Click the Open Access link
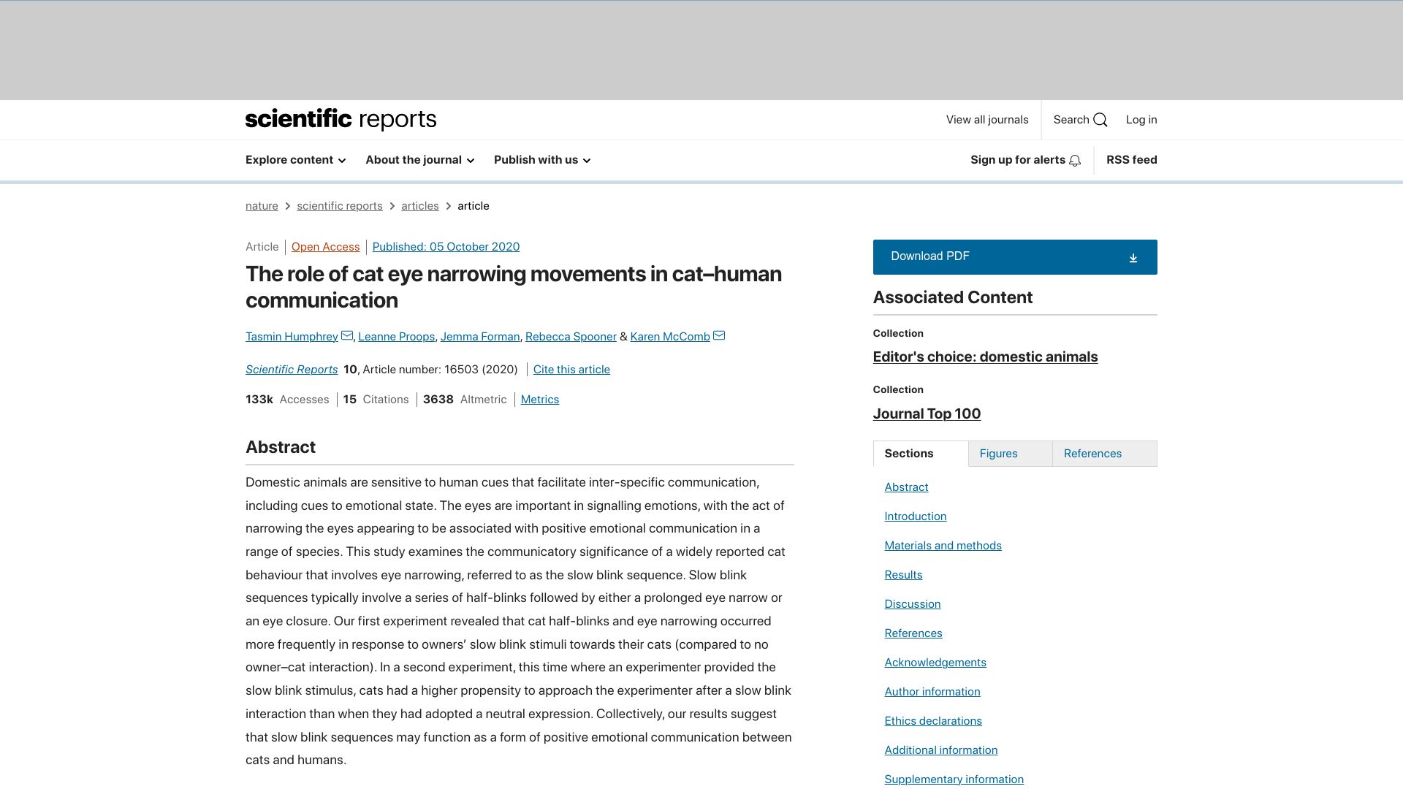Image resolution: width=1403 pixels, height=789 pixels. click(x=326, y=247)
